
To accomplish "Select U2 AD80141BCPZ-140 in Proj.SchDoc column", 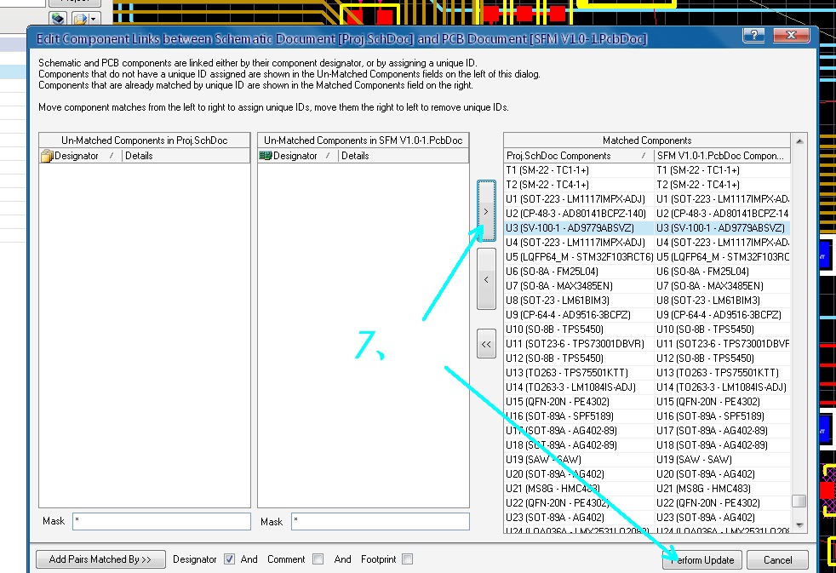I will [x=579, y=213].
